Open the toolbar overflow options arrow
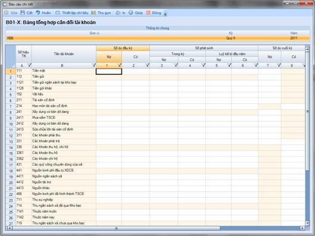The image size is (315, 236). (x=166, y=14)
